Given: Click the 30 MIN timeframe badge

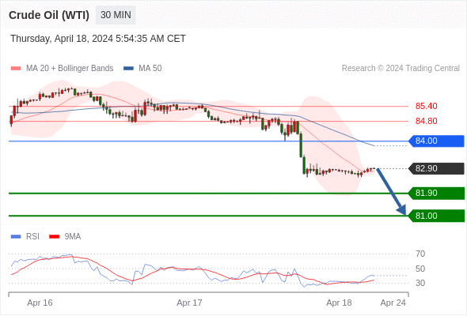Looking at the screenshot, I should pos(116,15).
